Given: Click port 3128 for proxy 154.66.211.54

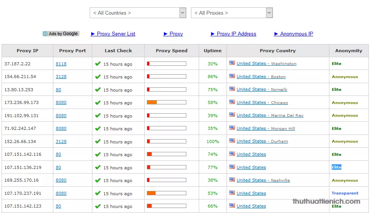Looking at the screenshot, I should pyautogui.click(x=61, y=77).
